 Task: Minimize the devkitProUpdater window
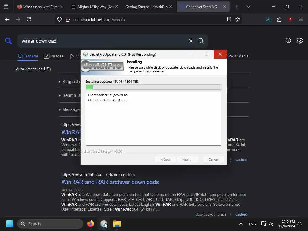point(193,54)
